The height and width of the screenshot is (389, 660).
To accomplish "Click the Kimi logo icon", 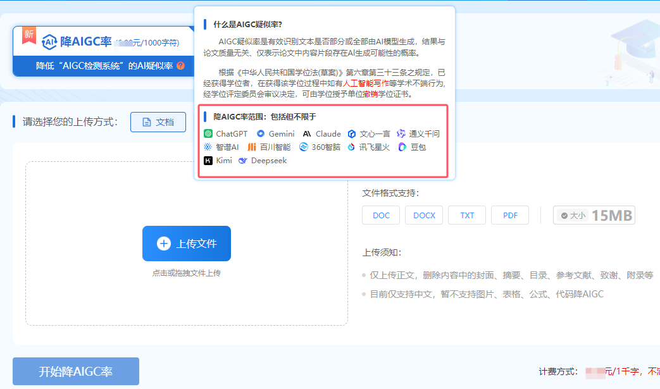I will click(208, 160).
